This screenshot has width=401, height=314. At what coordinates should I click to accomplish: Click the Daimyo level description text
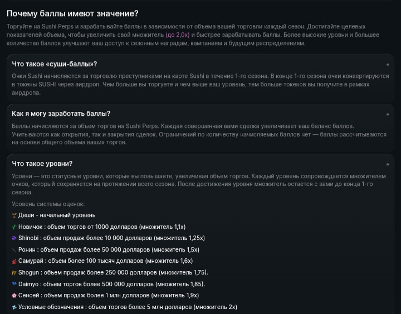[x=111, y=284]
